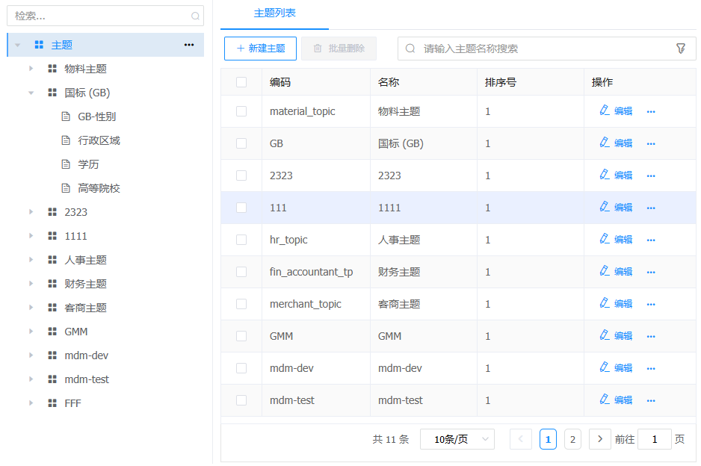Open the 10条/页 page size dropdown
Image resolution: width=701 pixels, height=466 pixels.
457,439
